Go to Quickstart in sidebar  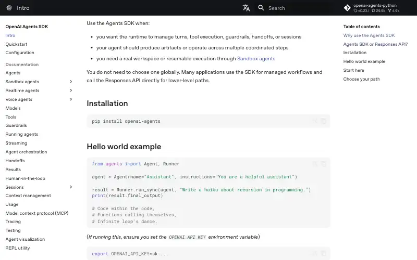(x=16, y=44)
